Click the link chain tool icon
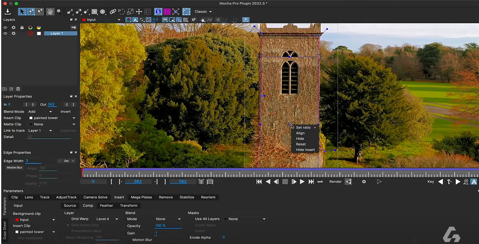The width and height of the screenshot is (479, 244). click(113, 11)
